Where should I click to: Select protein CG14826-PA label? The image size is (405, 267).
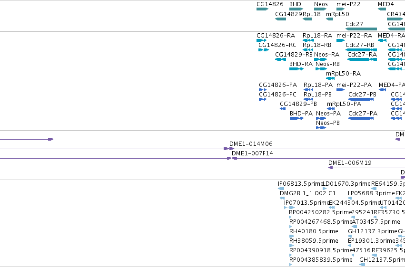pyautogui.click(x=278, y=85)
